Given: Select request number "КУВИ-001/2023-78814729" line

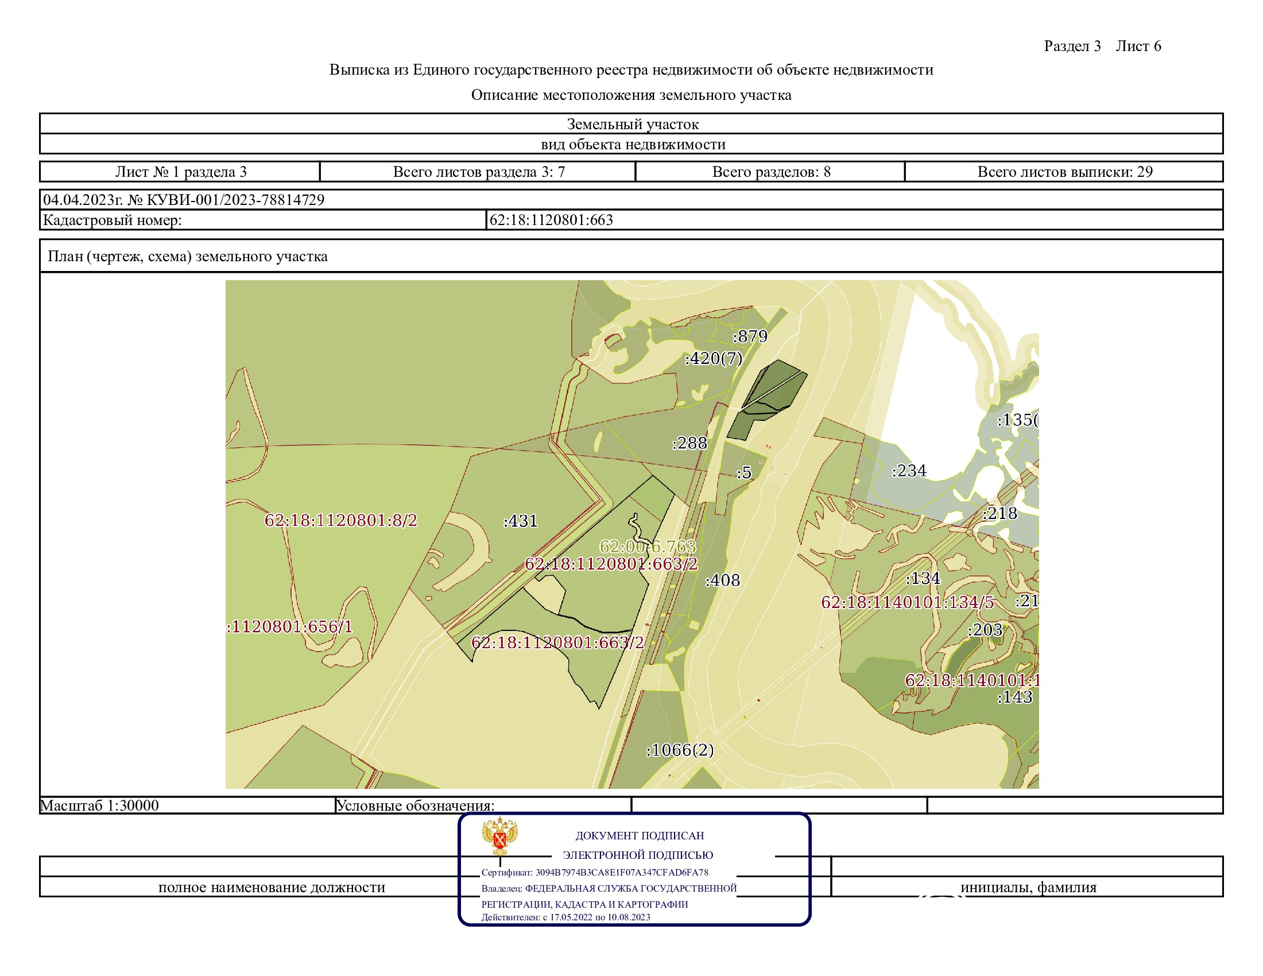Looking at the screenshot, I should pyautogui.click(x=184, y=200).
